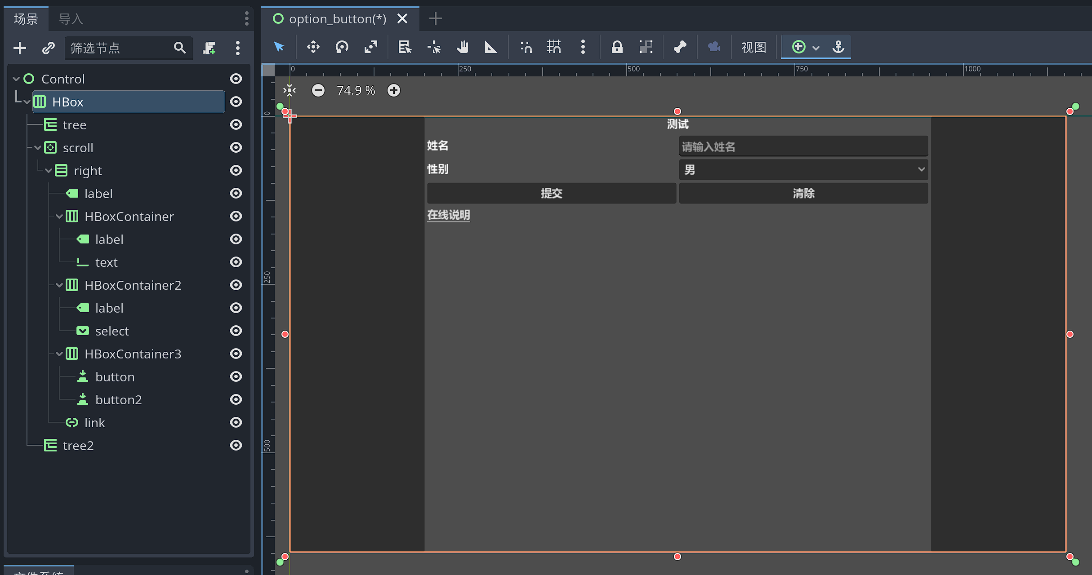Collapse the right node
The image size is (1092, 575).
pos(49,171)
